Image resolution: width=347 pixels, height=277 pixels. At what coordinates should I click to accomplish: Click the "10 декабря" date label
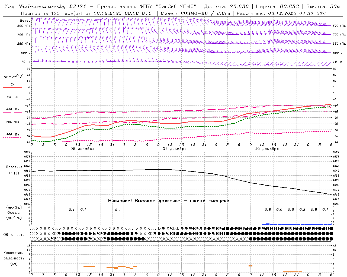[267, 149]
